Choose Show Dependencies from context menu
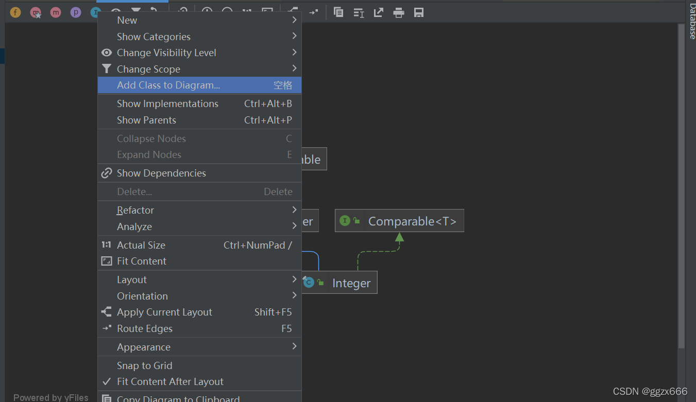696x402 pixels. (199, 173)
